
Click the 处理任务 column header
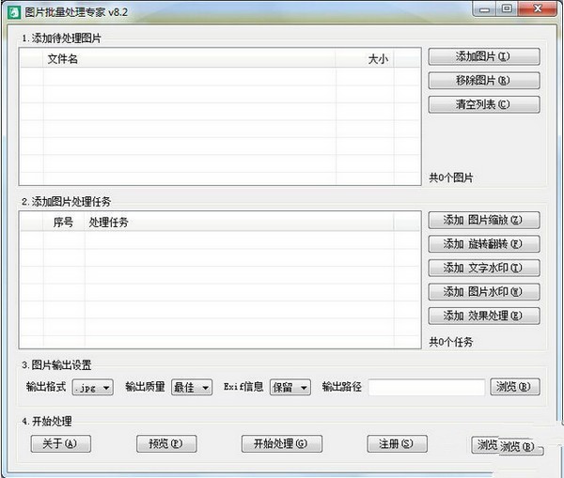(x=239, y=223)
